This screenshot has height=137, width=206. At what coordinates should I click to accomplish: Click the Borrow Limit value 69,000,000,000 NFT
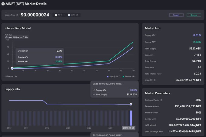(188, 119)
